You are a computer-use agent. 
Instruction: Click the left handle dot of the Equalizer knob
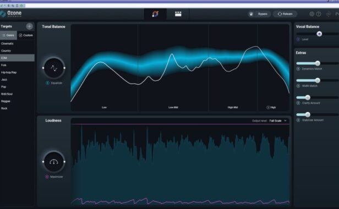pos(43,68)
